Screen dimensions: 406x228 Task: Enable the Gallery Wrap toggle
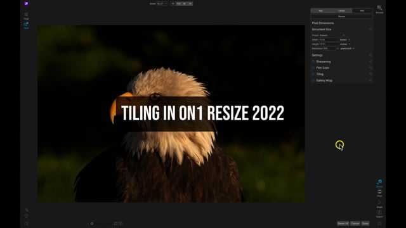(313, 80)
